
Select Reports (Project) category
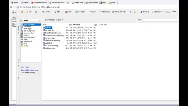(29, 37)
